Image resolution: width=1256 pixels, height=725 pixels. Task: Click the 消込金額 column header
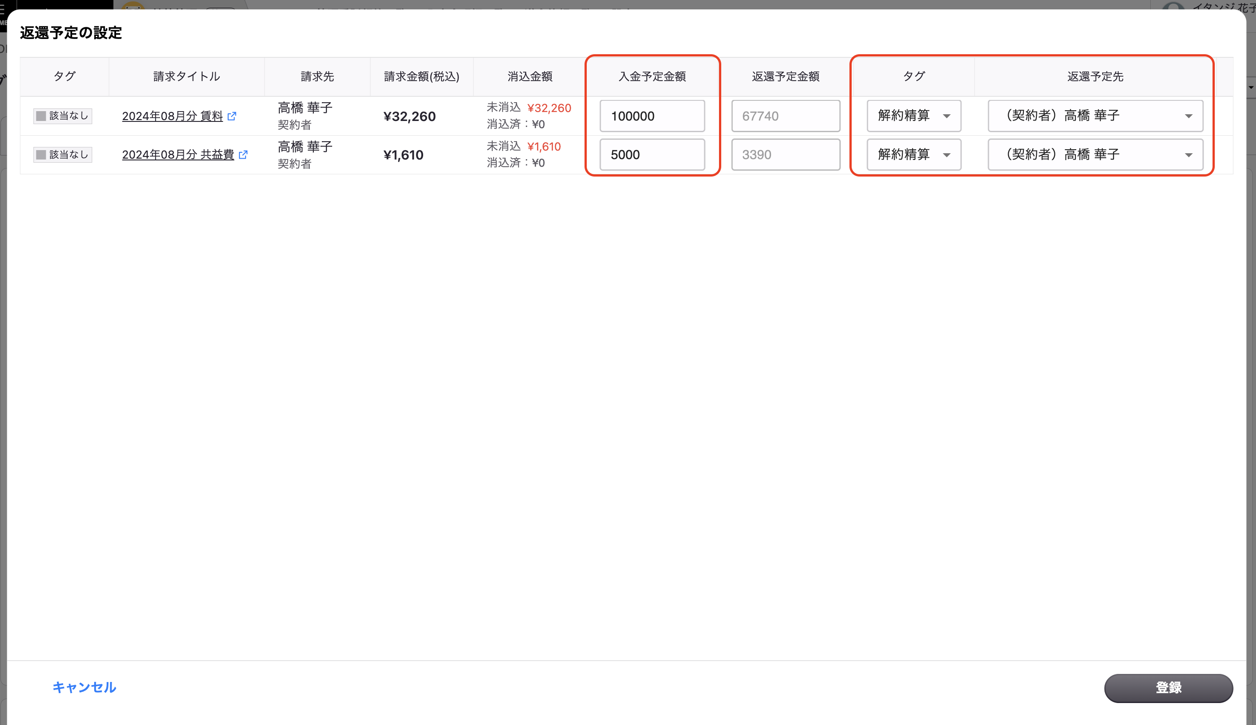530,77
